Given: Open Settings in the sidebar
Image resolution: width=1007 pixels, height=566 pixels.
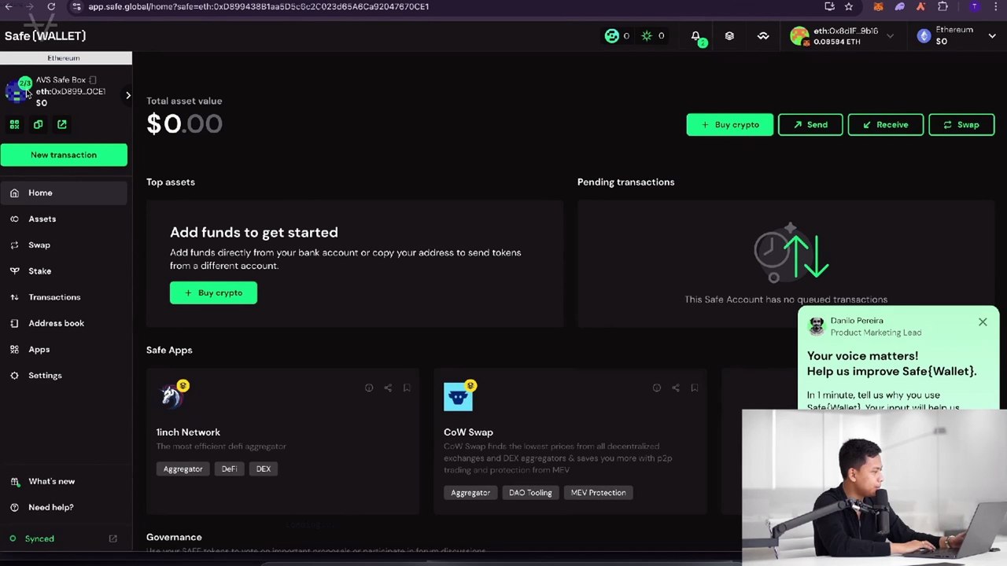Looking at the screenshot, I should 64,375.
